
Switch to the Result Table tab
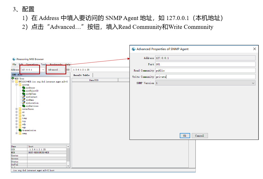82,75
